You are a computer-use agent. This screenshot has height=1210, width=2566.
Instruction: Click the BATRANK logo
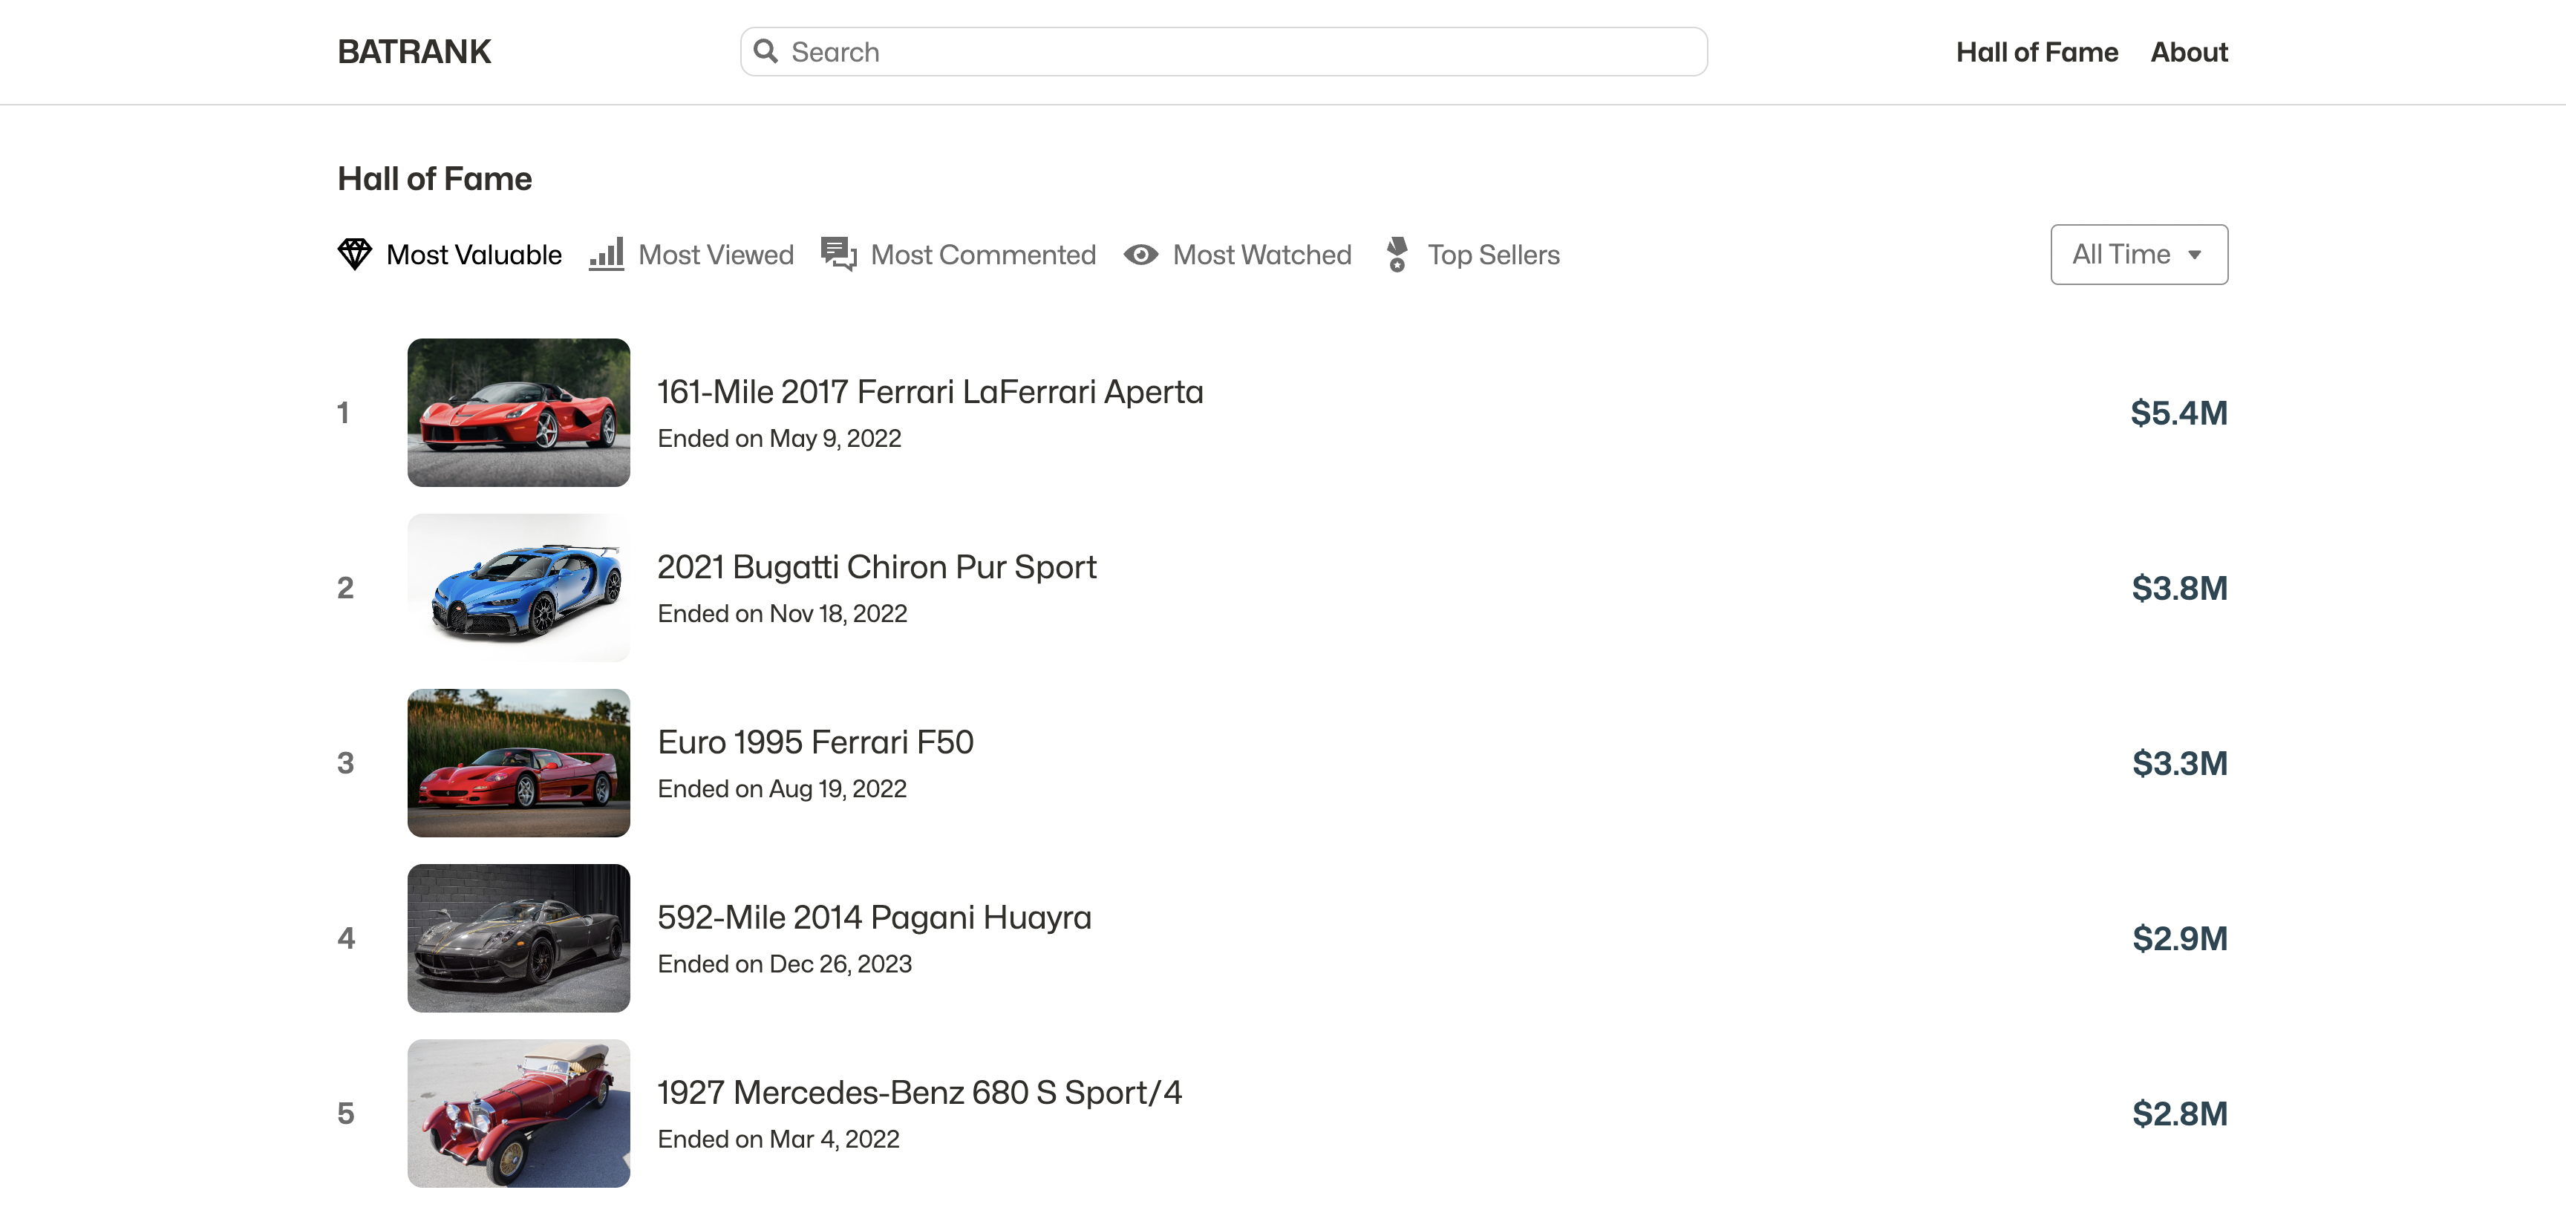tap(414, 52)
